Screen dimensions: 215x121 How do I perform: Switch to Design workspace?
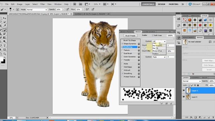[162, 4]
